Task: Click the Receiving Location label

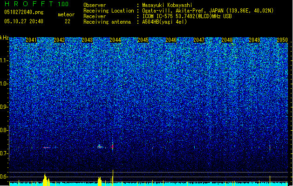Action: tap(109, 11)
